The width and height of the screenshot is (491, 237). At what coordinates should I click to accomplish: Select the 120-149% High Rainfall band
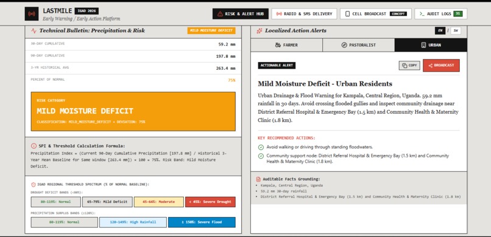tap(133, 222)
